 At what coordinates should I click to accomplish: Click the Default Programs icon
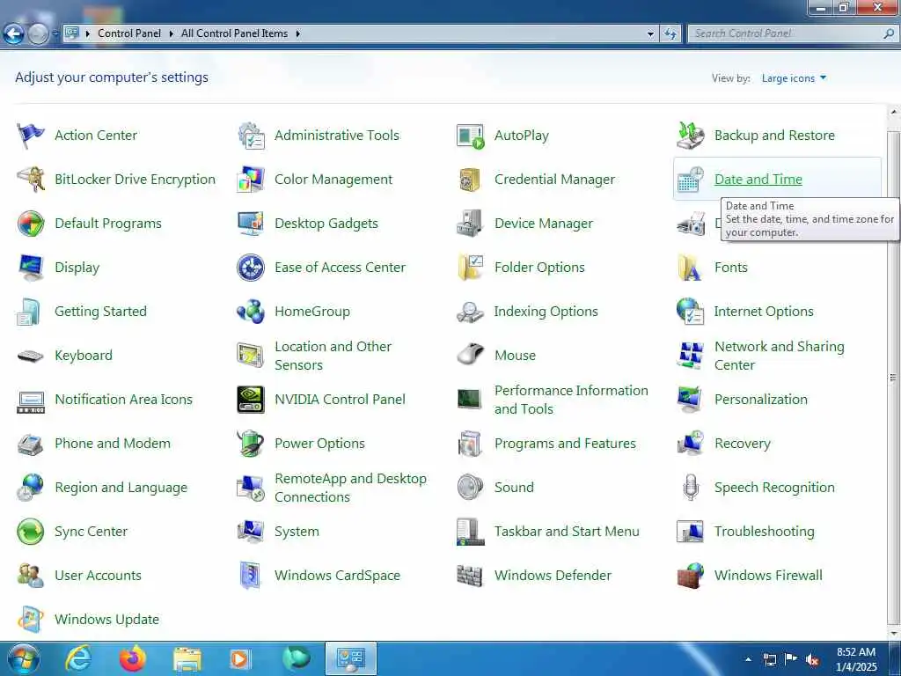click(x=30, y=224)
